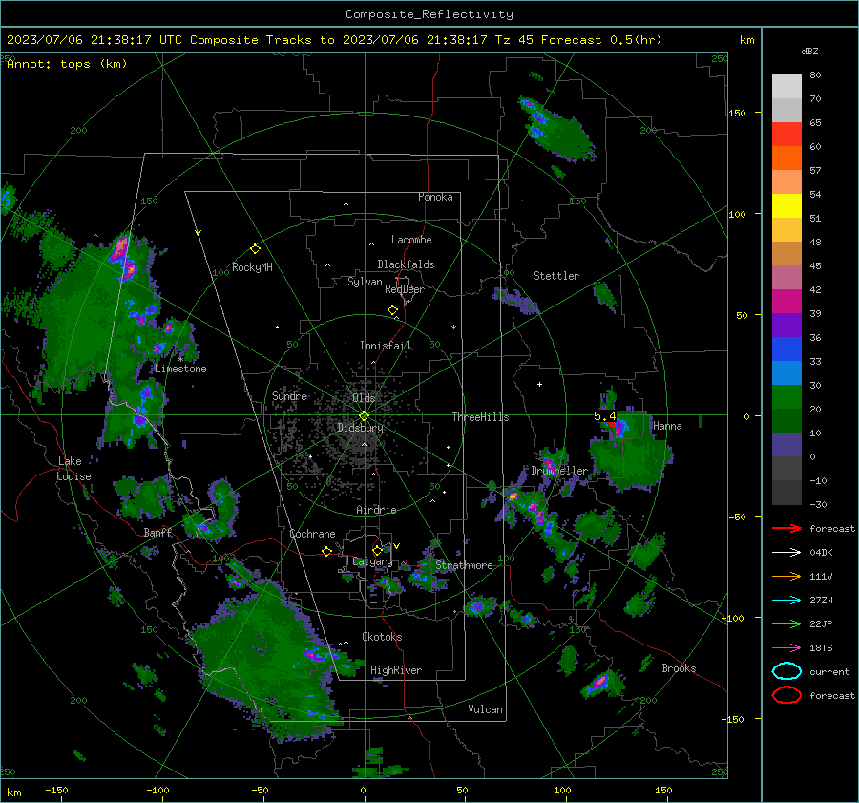Click the white 04DK arrow legend icon
This screenshot has height=803, width=859.
(x=786, y=553)
